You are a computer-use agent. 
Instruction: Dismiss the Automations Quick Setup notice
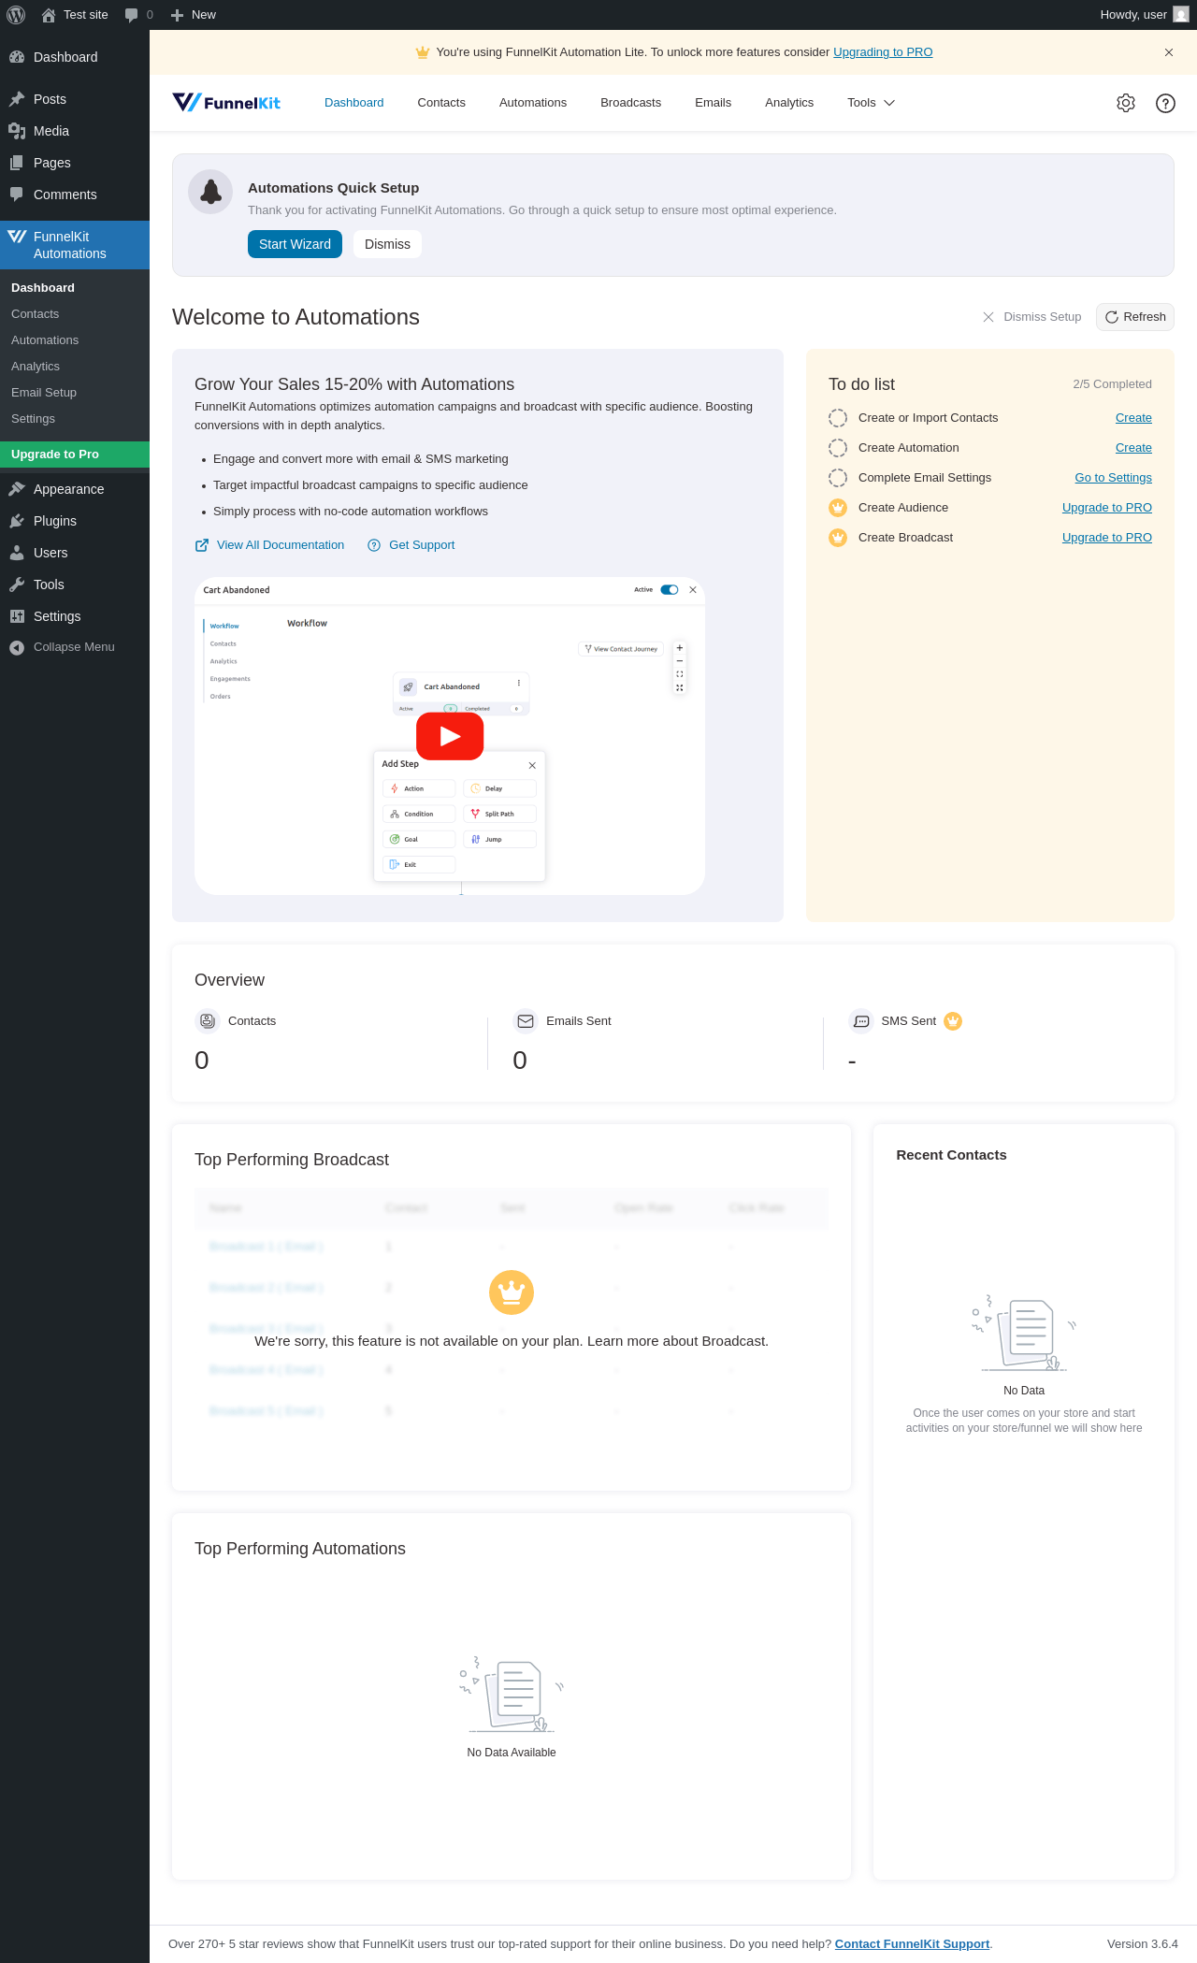[x=387, y=244]
